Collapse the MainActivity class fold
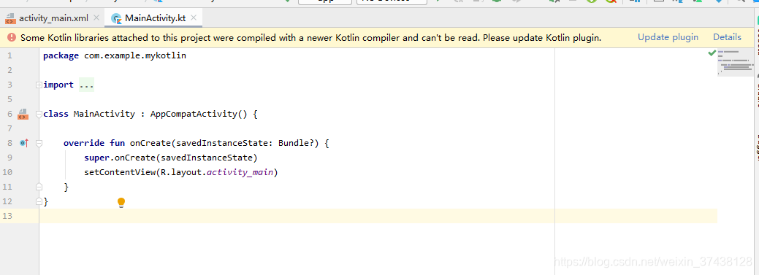 pos(39,114)
